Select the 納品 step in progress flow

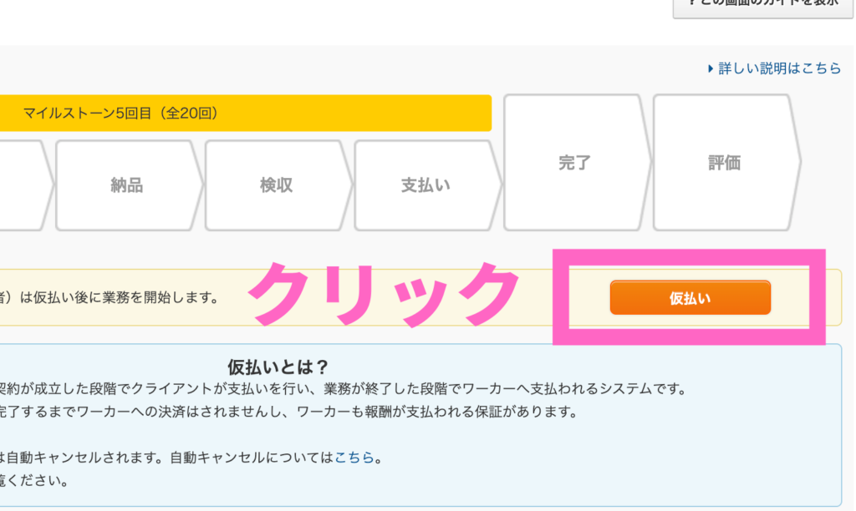126,185
